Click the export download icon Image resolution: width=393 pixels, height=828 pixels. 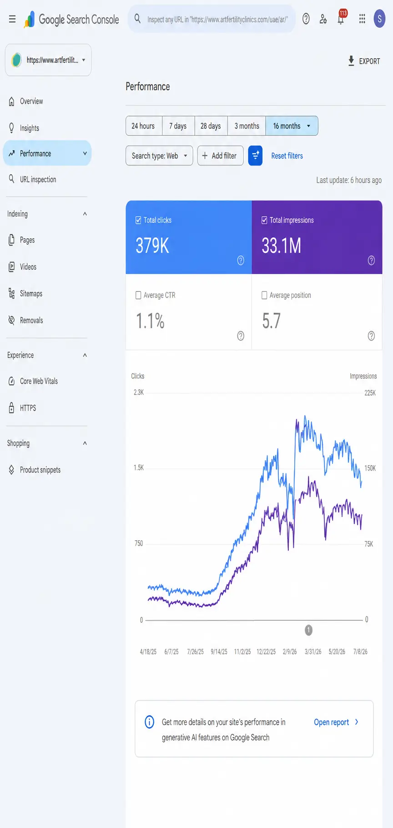(351, 61)
